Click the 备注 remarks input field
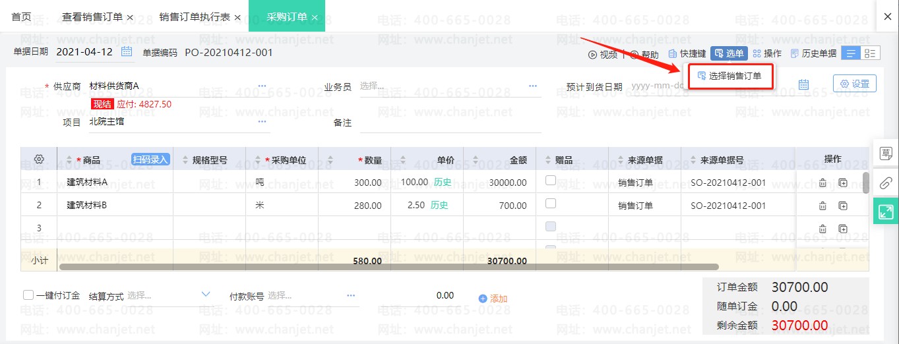 pyautogui.click(x=450, y=123)
